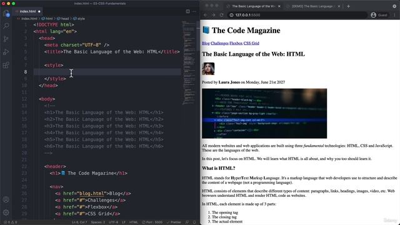The width and height of the screenshot is (400, 225).
Task: Click the code minimap in editor
Action: (189, 62)
